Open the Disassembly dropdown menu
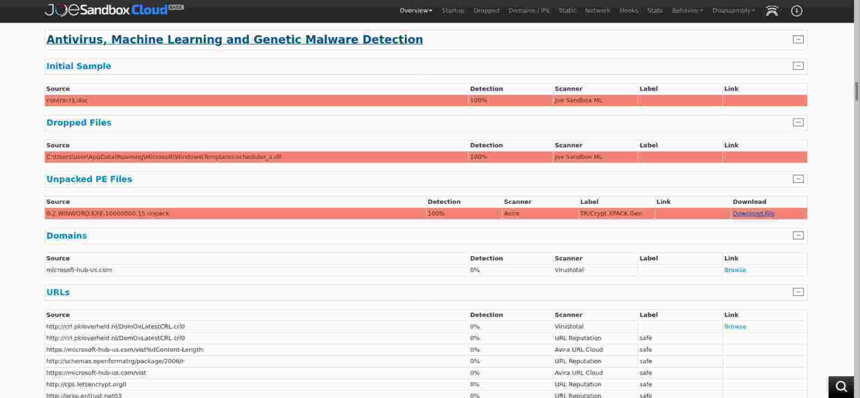The width and height of the screenshot is (860, 398). 733,11
